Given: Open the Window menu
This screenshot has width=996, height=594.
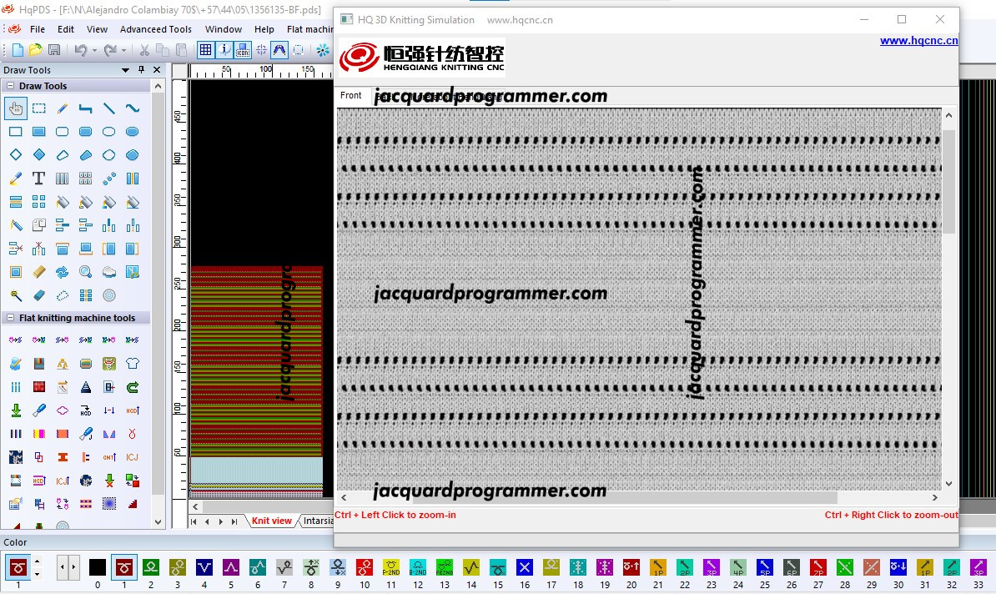Looking at the screenshot, I should (224, 29).
